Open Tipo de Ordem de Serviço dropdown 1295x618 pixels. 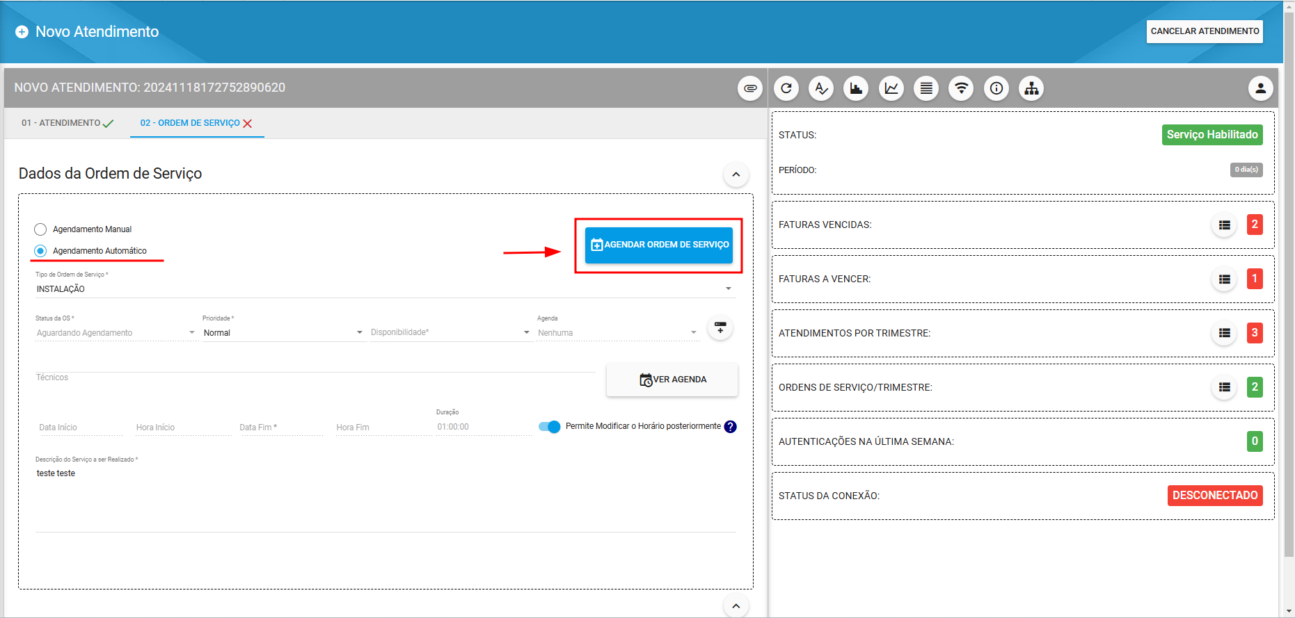385,288
